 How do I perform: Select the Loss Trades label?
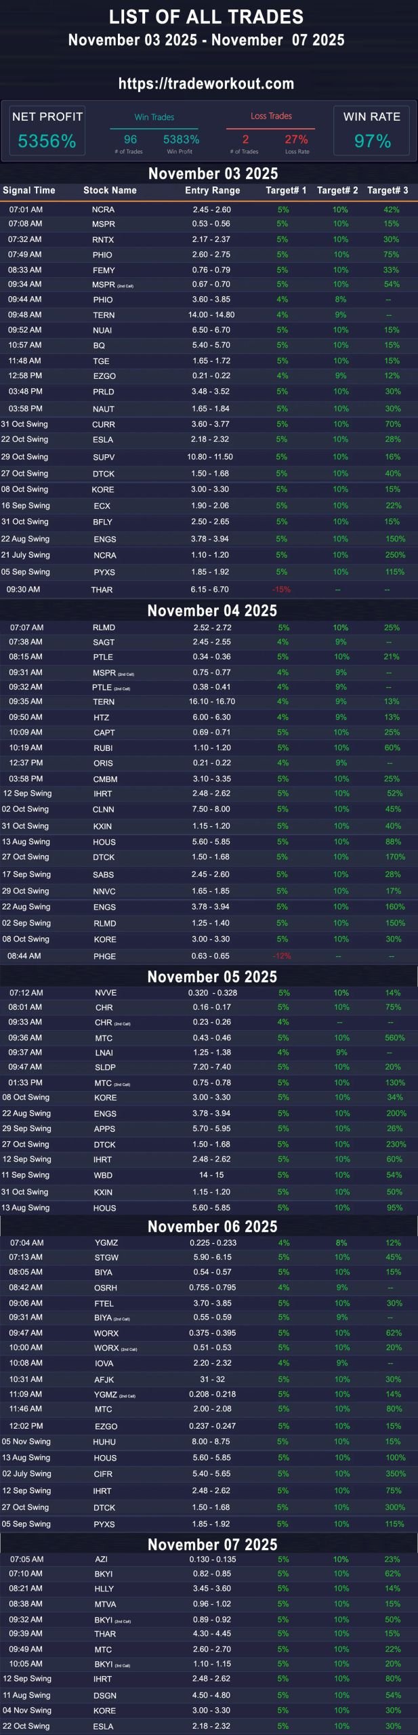(x=271, y=116)
